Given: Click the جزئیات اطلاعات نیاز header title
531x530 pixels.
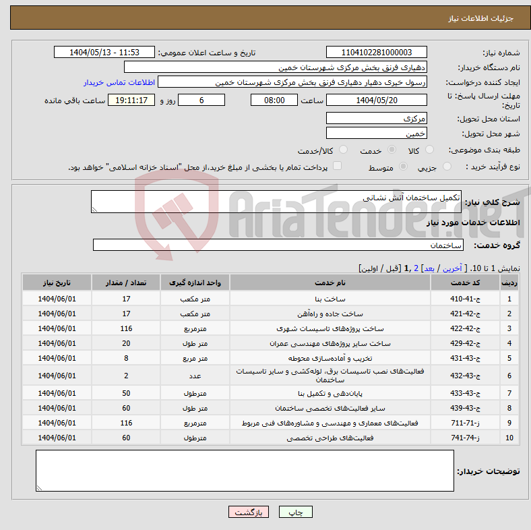Looking at the screenshot, I should (x=481, y=18).
